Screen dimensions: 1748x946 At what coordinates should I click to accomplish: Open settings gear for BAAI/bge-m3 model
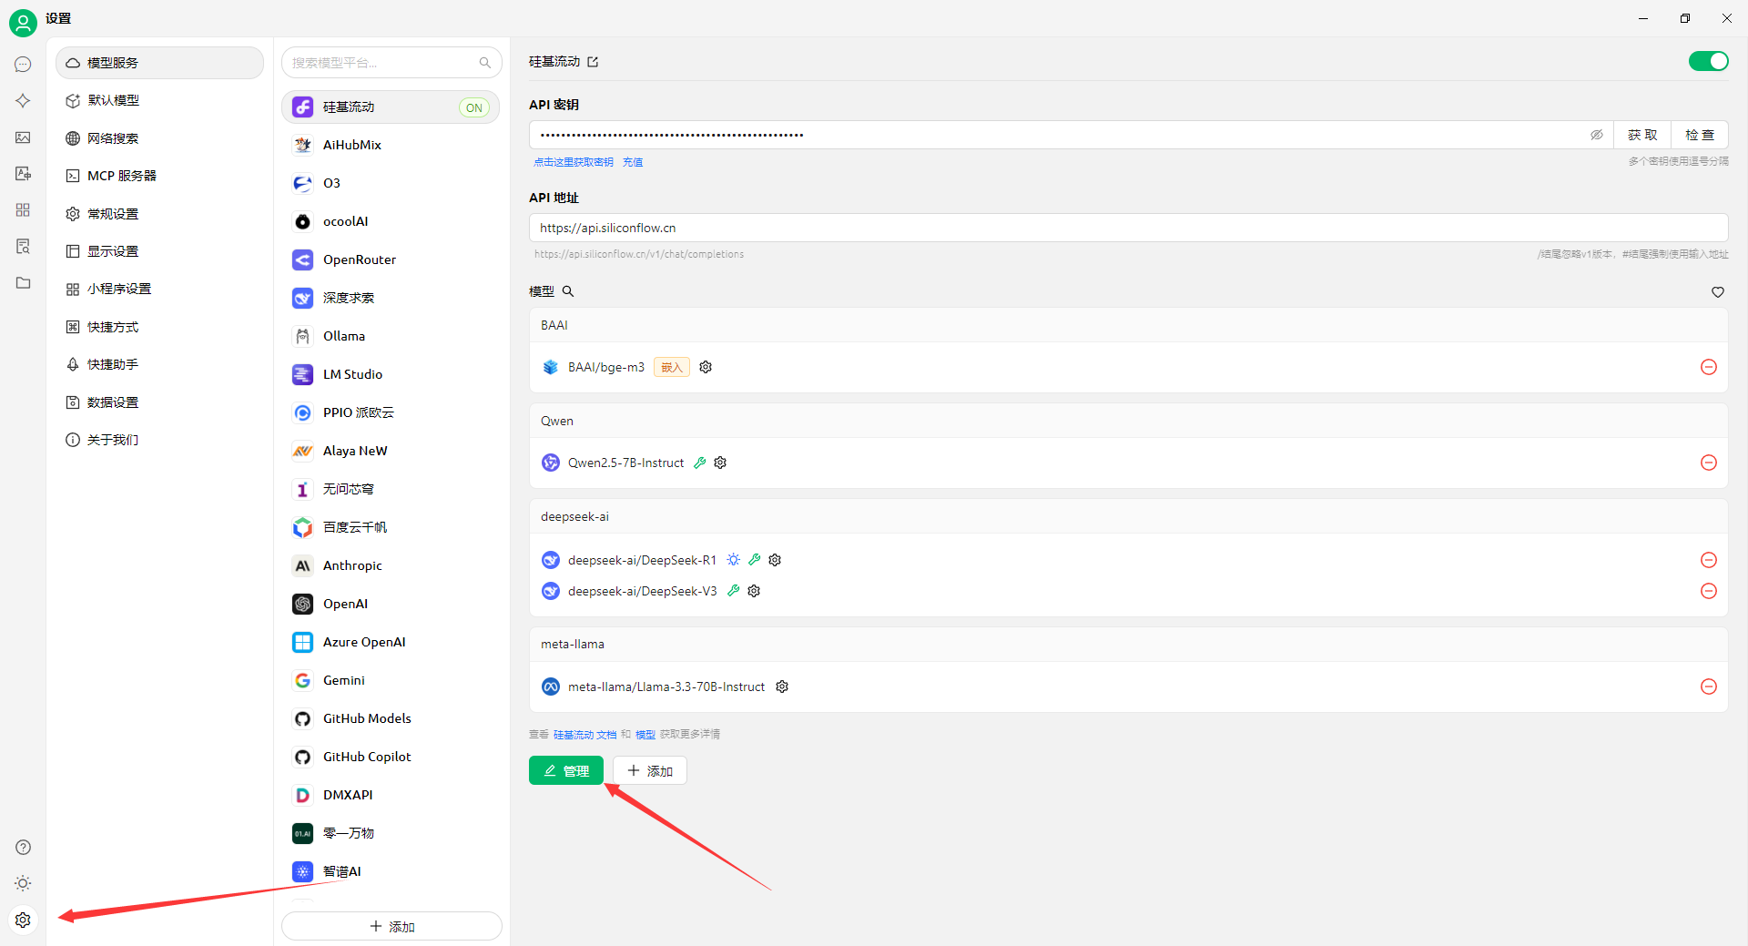[706, 367]
